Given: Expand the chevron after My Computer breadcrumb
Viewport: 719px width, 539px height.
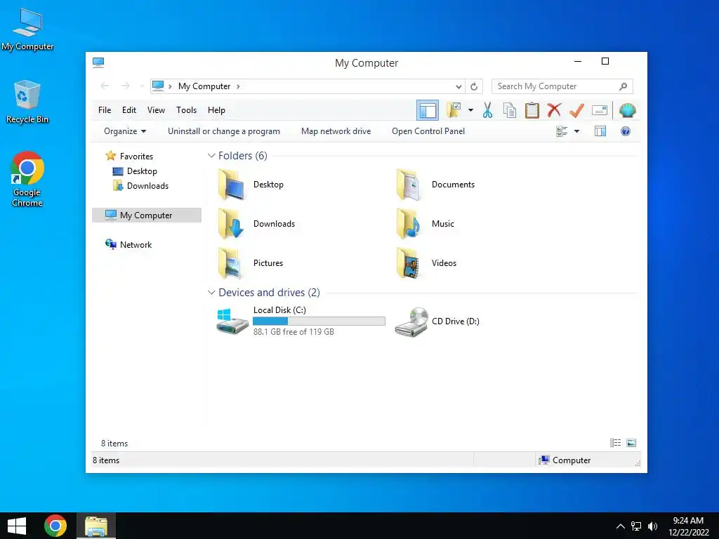Looking at the screenshot, I should (x=238, y=86).
